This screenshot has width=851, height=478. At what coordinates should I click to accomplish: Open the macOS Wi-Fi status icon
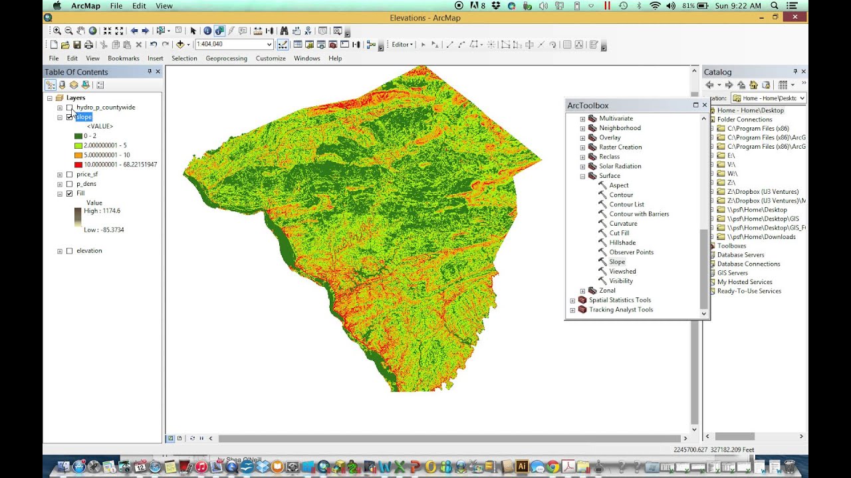[x=655, y=5]
